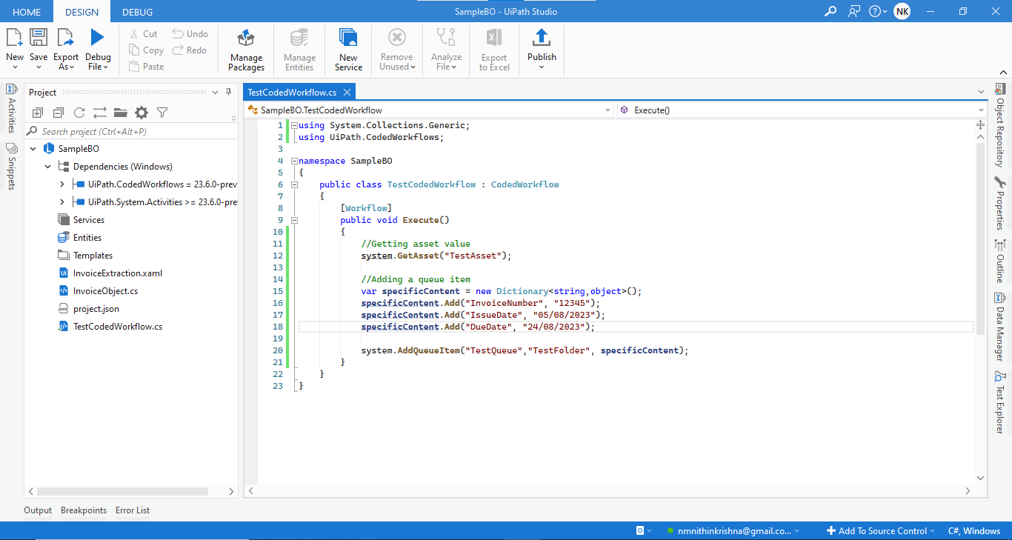This screenshot has width=1012, height=540.
Task: Expand the UiPath.CodedWorkflows dependency
Action: pyautogui.click(x=62, y=184)
